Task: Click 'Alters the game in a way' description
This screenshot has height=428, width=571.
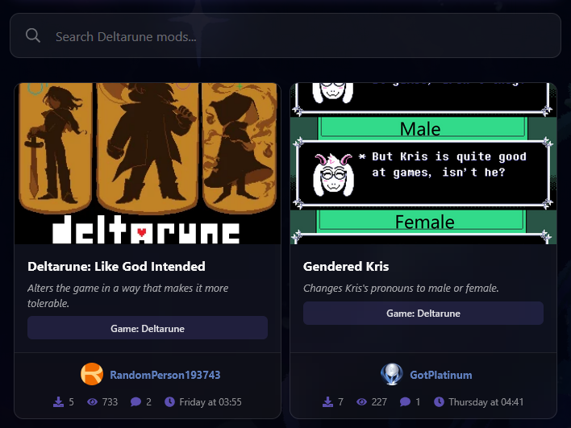Action: click(127, 296)
